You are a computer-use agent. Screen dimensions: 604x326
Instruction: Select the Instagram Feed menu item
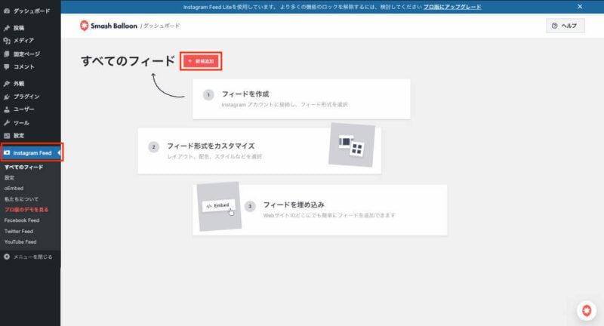point(32,153)
